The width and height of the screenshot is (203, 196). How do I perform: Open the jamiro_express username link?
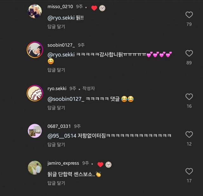pos(63,163)
